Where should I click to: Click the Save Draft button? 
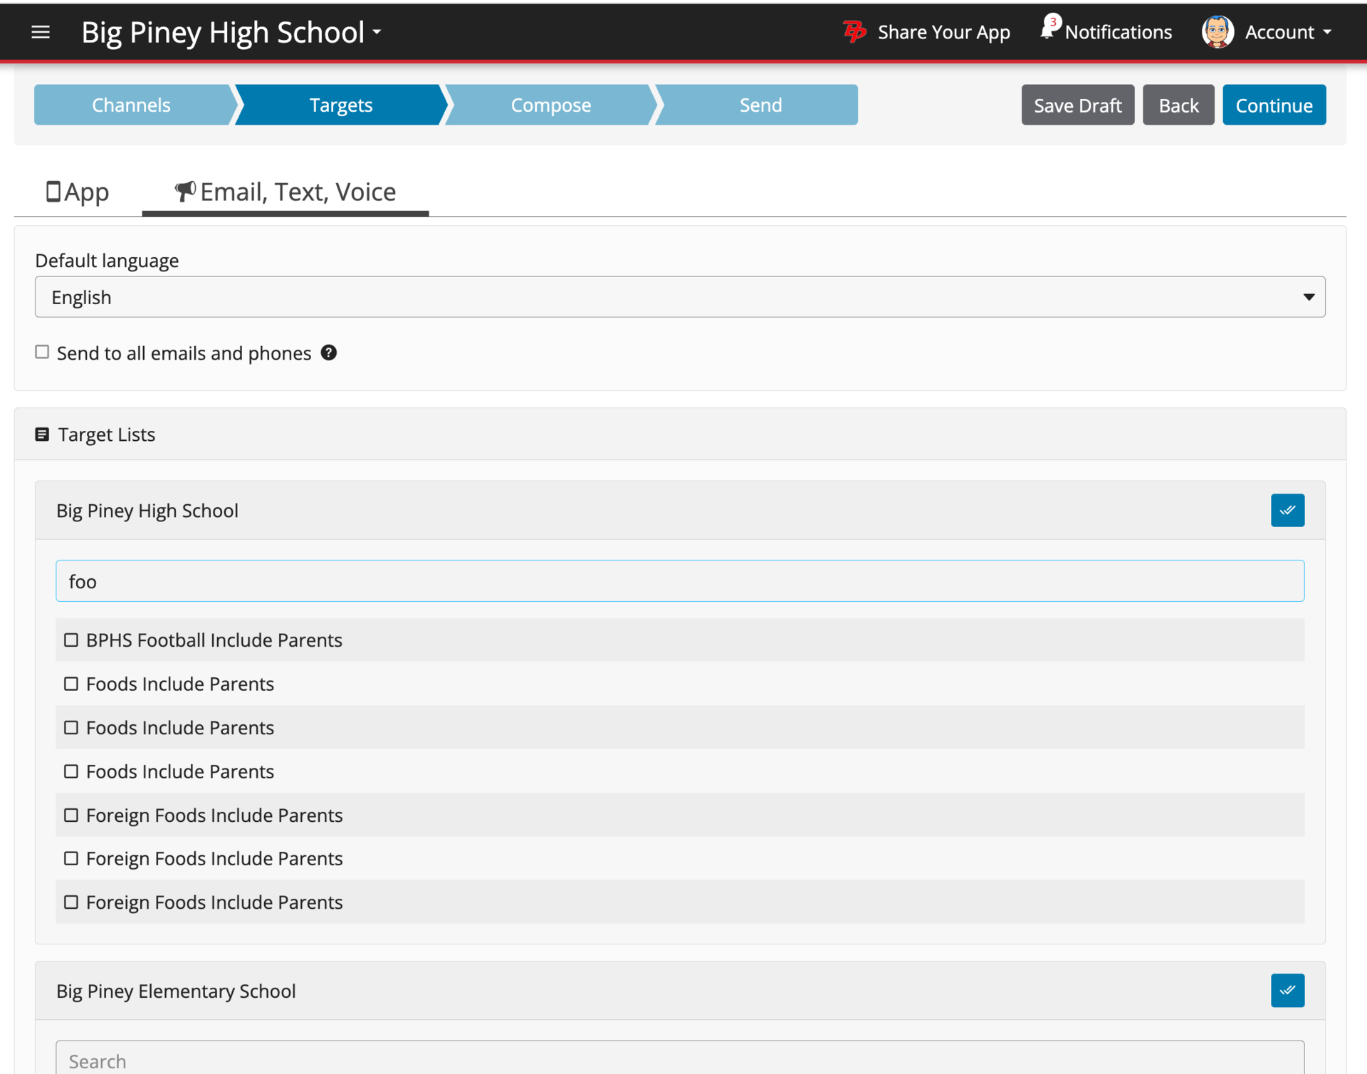[1077, 105]
